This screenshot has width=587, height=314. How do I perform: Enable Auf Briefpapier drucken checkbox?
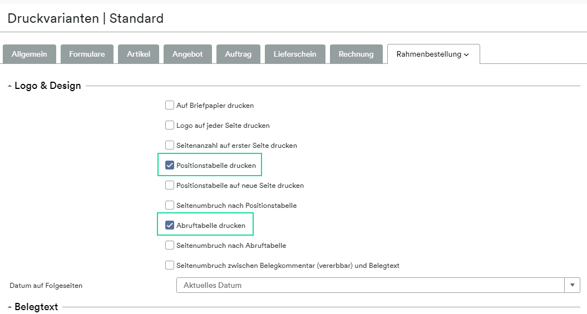pyautogui.click(x=170, y=105)
